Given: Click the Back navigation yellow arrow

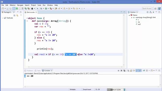Looking at the screenshot, I should 77,9.
